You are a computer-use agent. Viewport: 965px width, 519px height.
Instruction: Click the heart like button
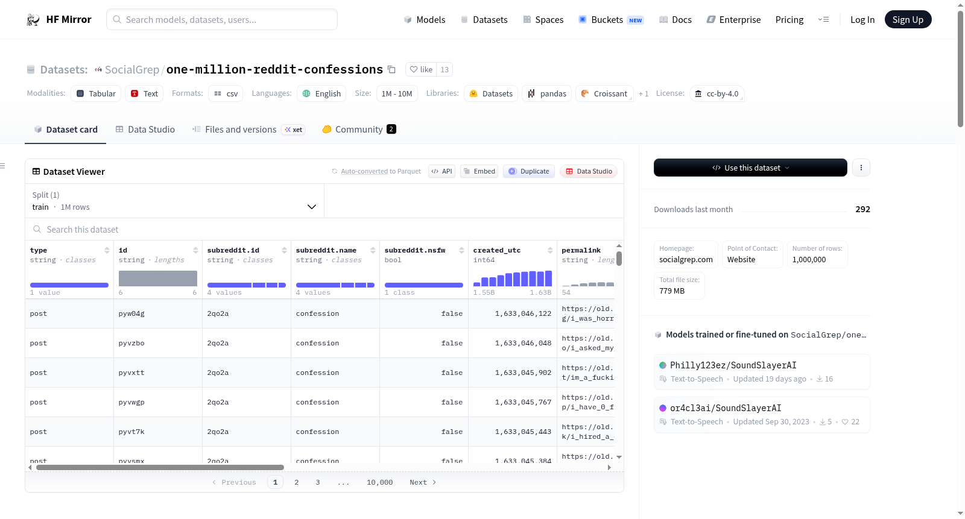tap(421, 69)
